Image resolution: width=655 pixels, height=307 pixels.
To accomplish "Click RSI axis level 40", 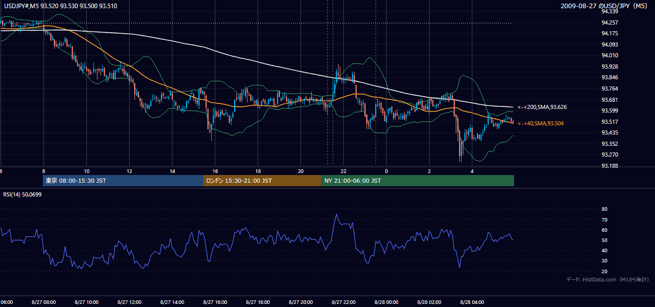I will [604, 250].
